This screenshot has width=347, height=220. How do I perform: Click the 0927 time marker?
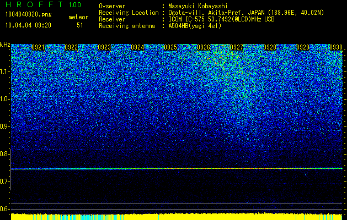pos(237,47)
